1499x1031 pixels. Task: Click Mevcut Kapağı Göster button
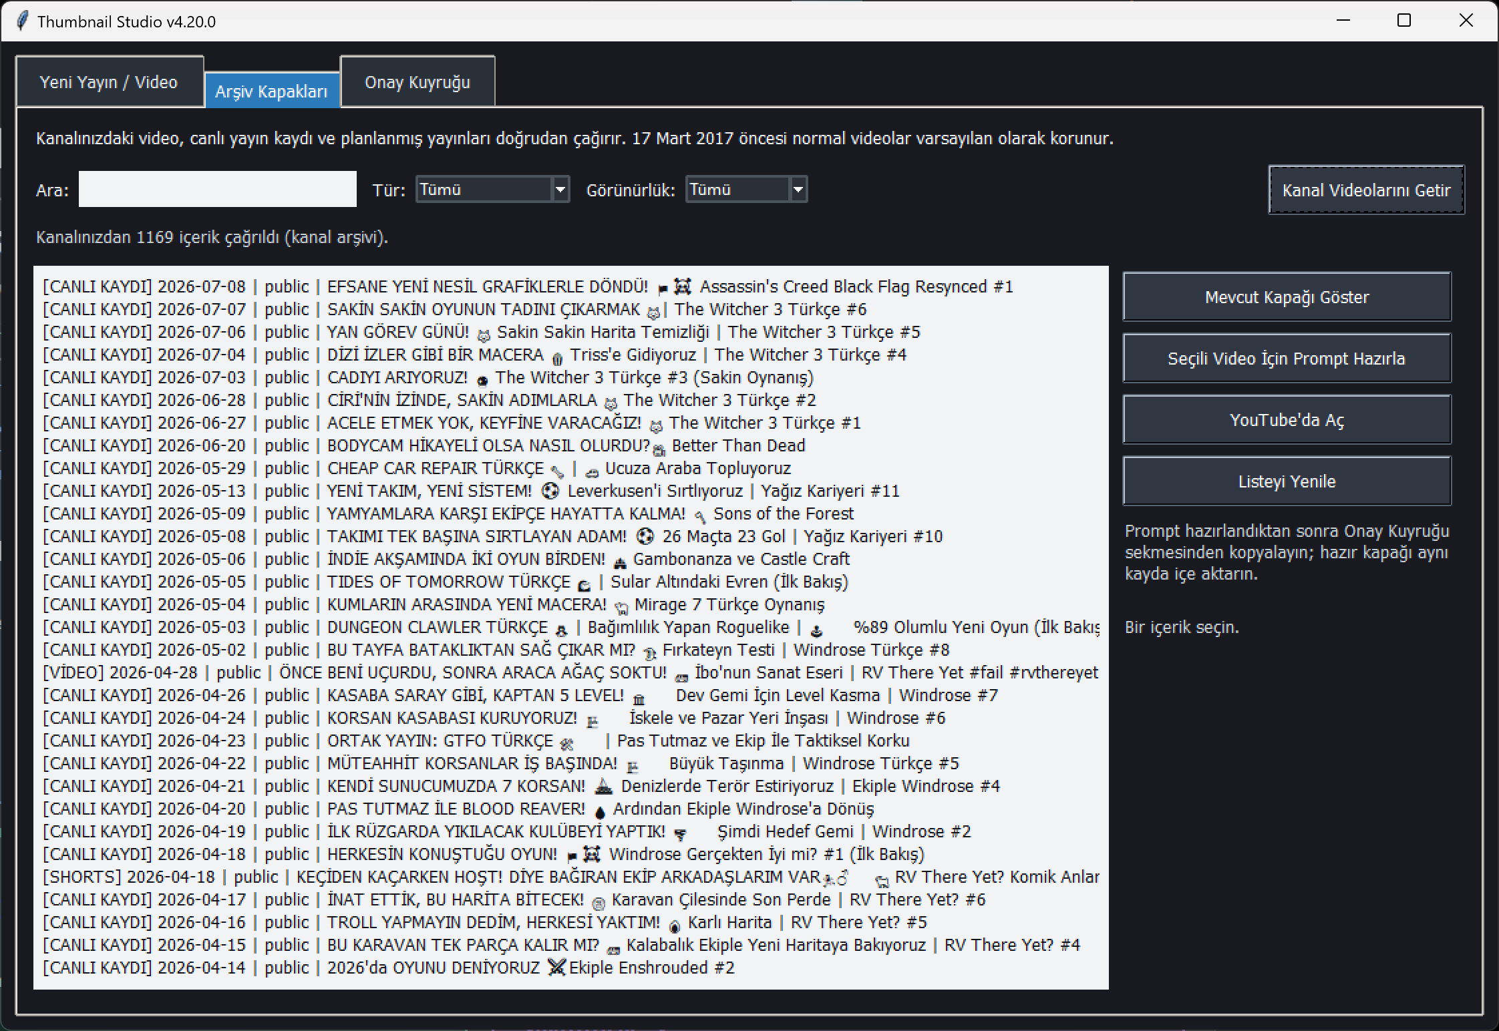(x=1287, y=297)
